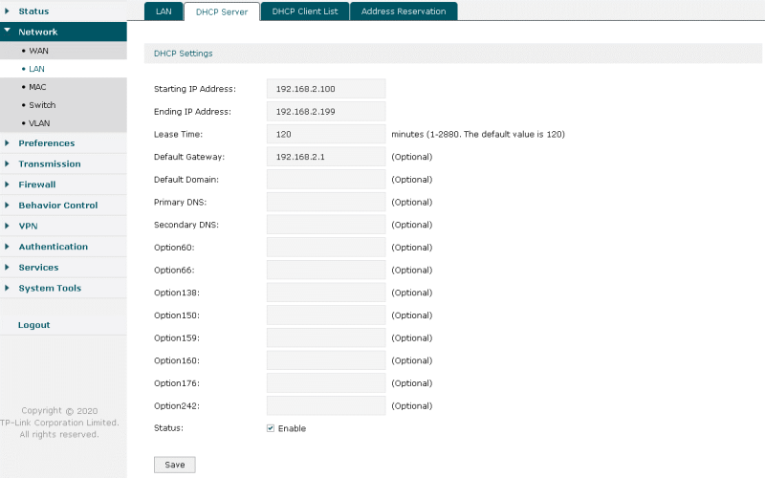Screen dimensions: 765x478
Task: Click the Network menu label
Action: click(x=38, y=32)
